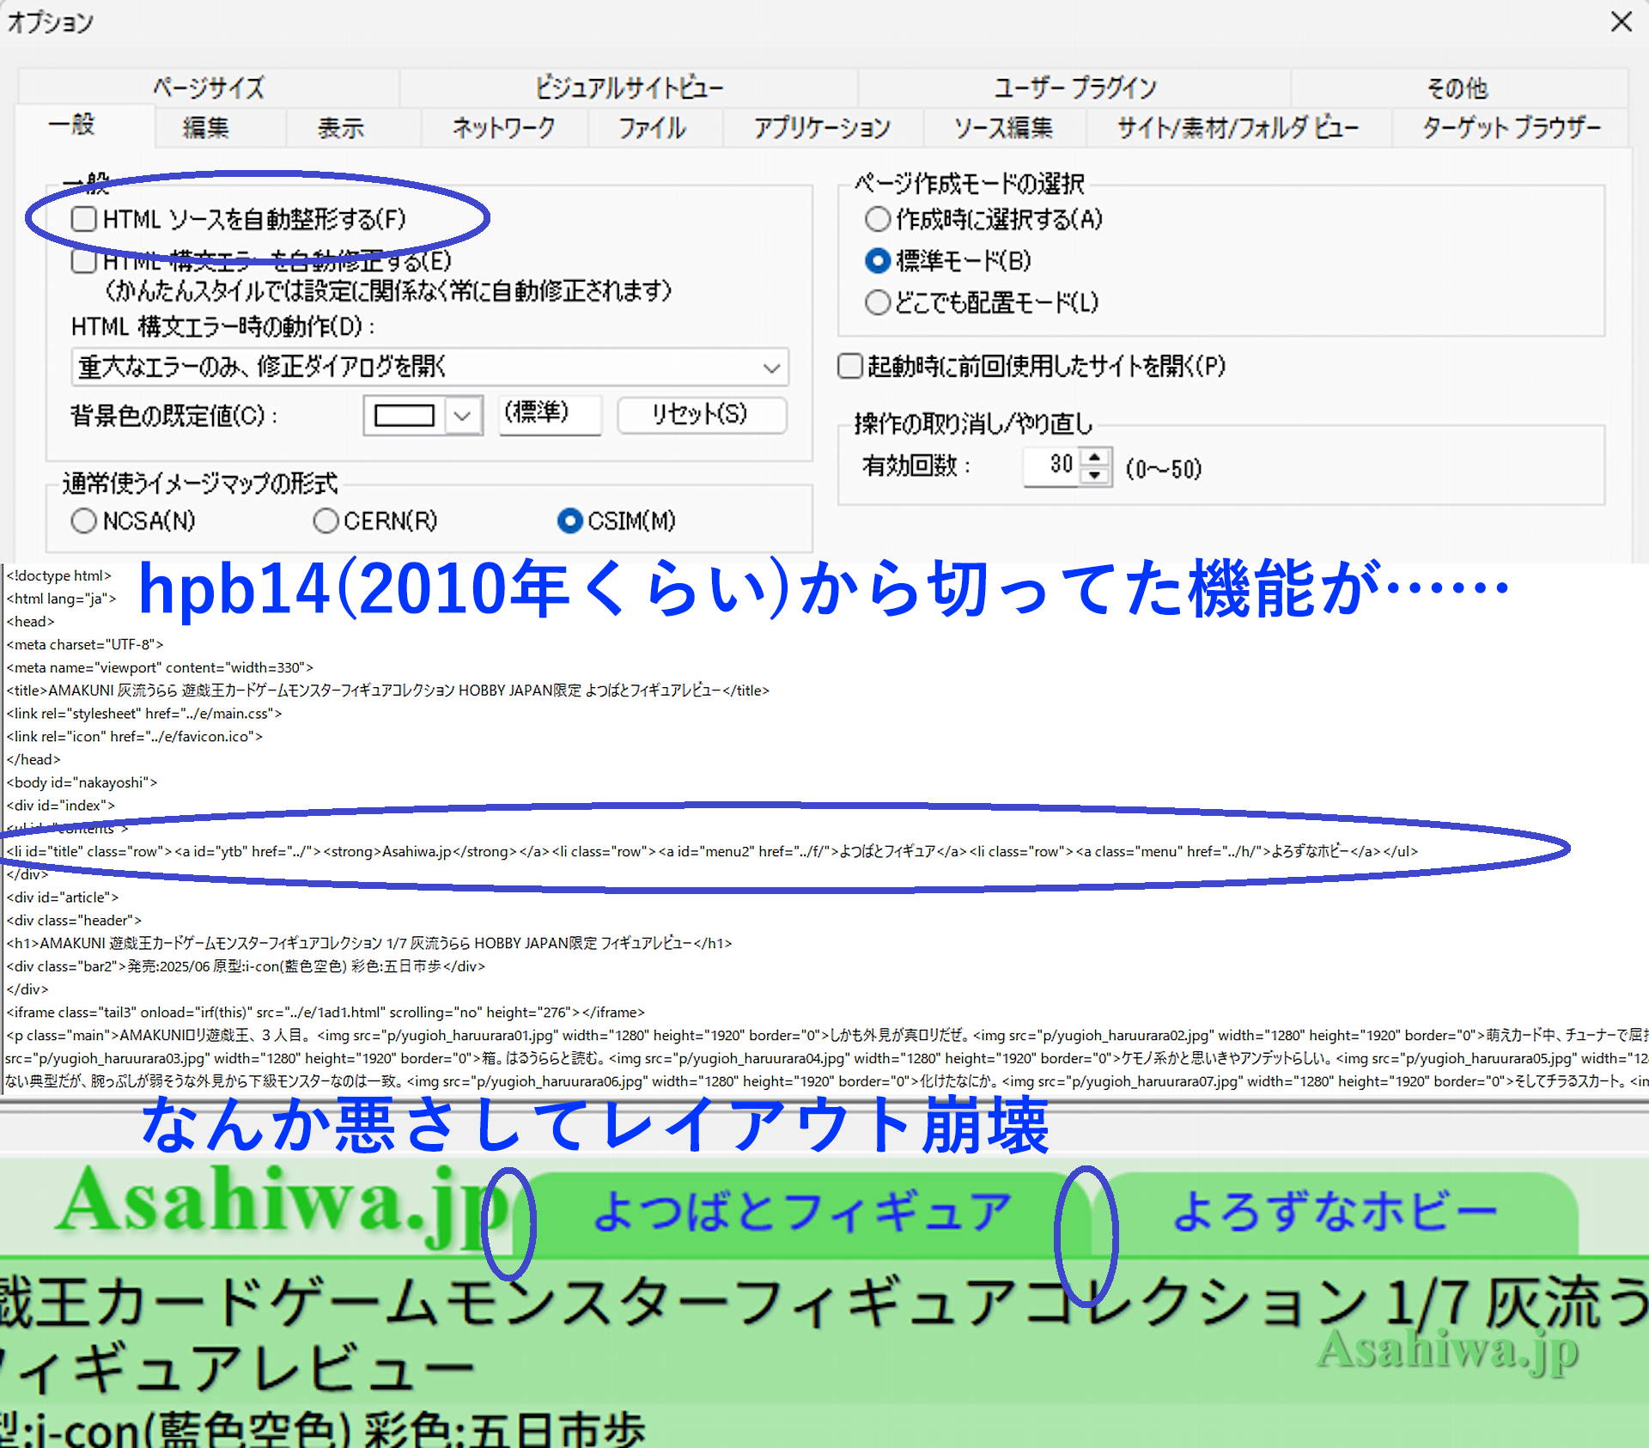Viewport: 1649px width, 1448px height.
Task: Open the ビジュアルサイトビュー tab
Action: click(x=629, y=87)
